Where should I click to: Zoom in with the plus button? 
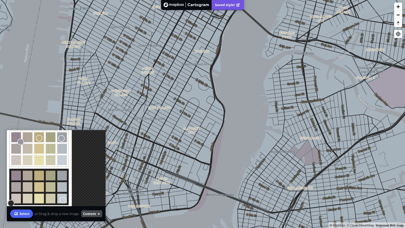398,7
